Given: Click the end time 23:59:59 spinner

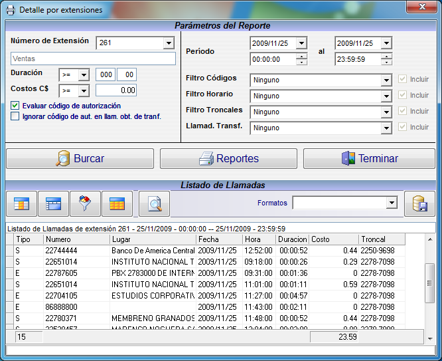Looking at the screenshot, I should click(386, 59).
